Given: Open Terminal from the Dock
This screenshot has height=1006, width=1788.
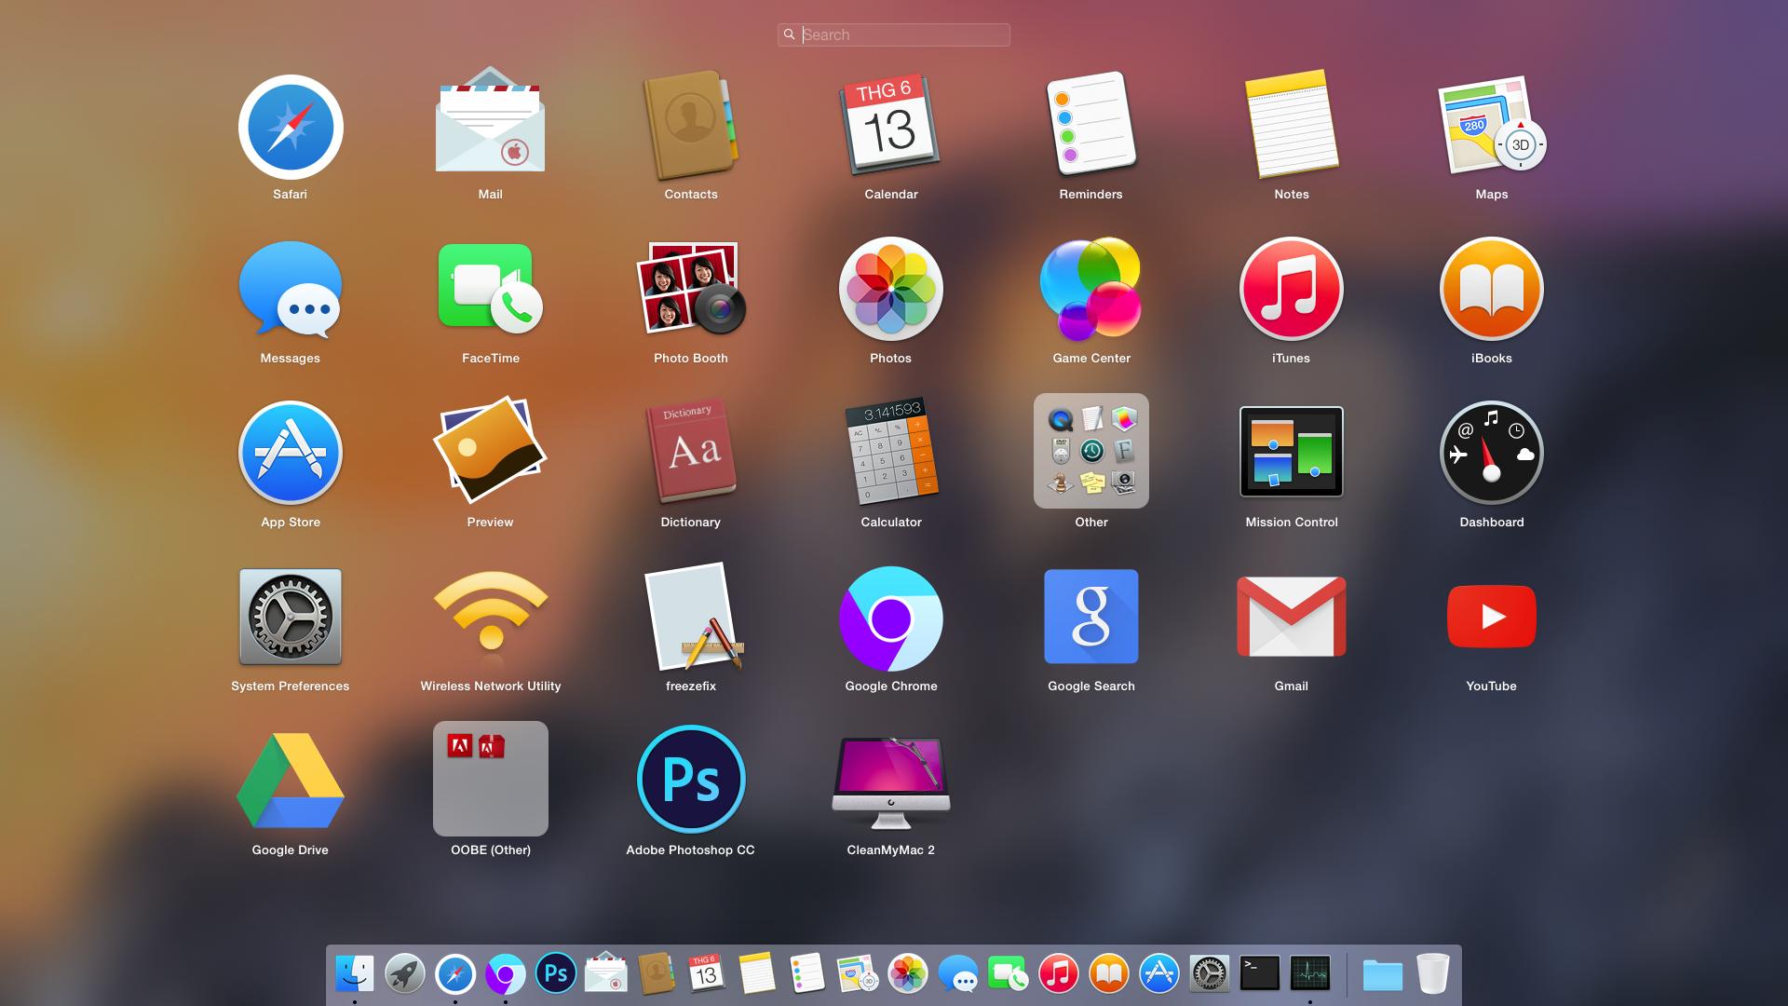Looking at the screenshot, I should tap(1259, 974).
